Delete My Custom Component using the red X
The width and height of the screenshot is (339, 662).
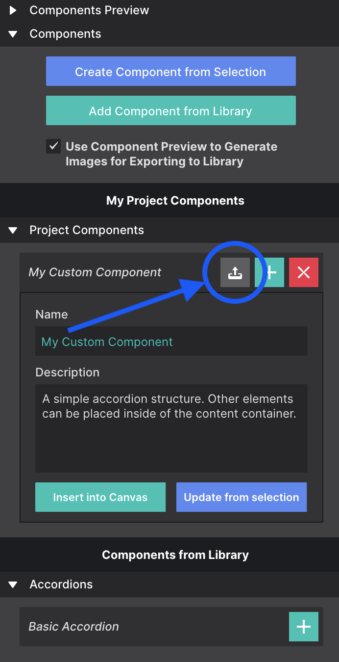point(304,272)
